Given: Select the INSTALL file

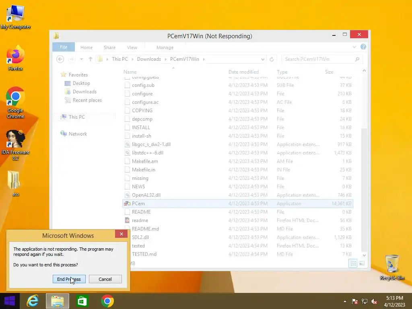Looking at the screenshot, I should [x=237, y=127].
